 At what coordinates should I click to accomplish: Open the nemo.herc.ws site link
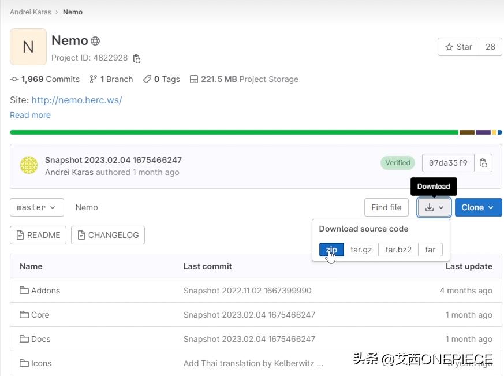(76, 100)
